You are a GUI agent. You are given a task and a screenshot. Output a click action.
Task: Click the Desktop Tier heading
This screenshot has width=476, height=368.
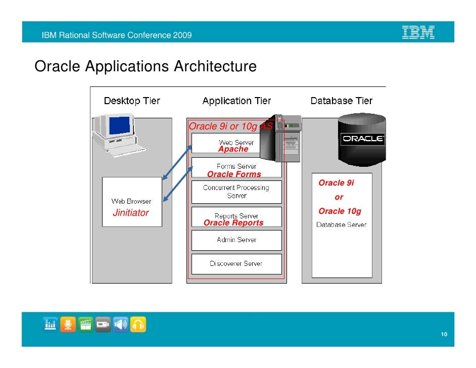click(132, 101)
